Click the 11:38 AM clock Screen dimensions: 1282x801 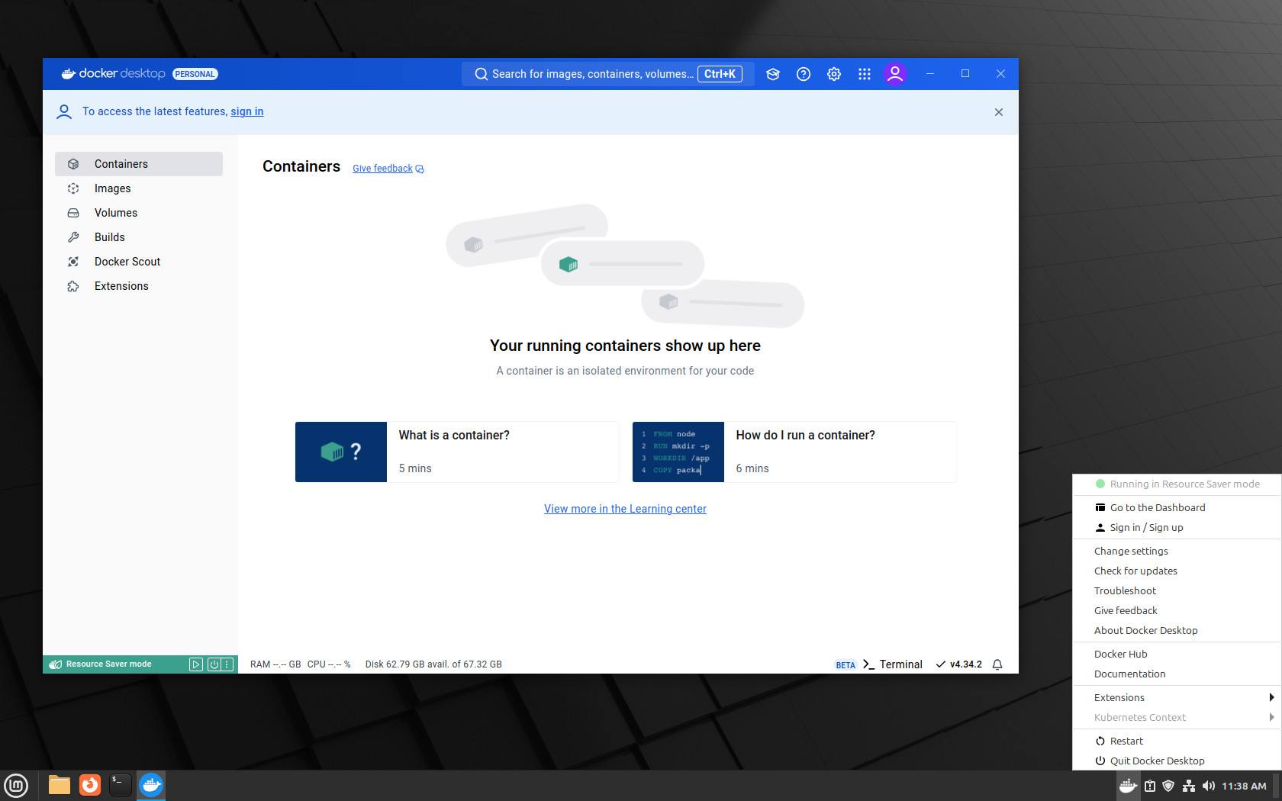(1244, 786)
